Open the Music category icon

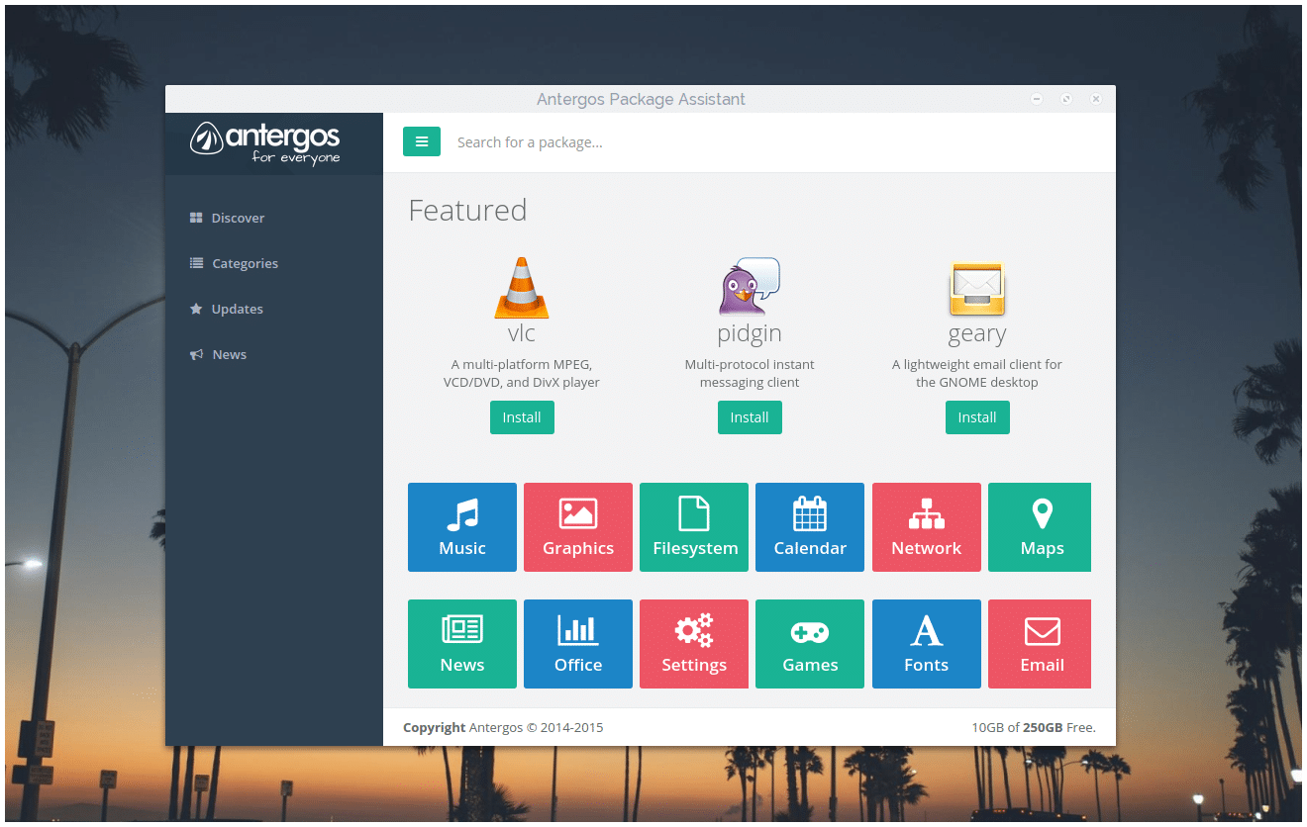click(x=461, y=526)
